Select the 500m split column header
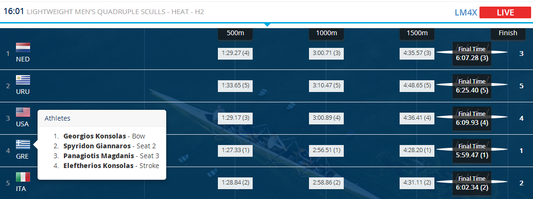The image size is (533, 199). [x=235, y=33]
